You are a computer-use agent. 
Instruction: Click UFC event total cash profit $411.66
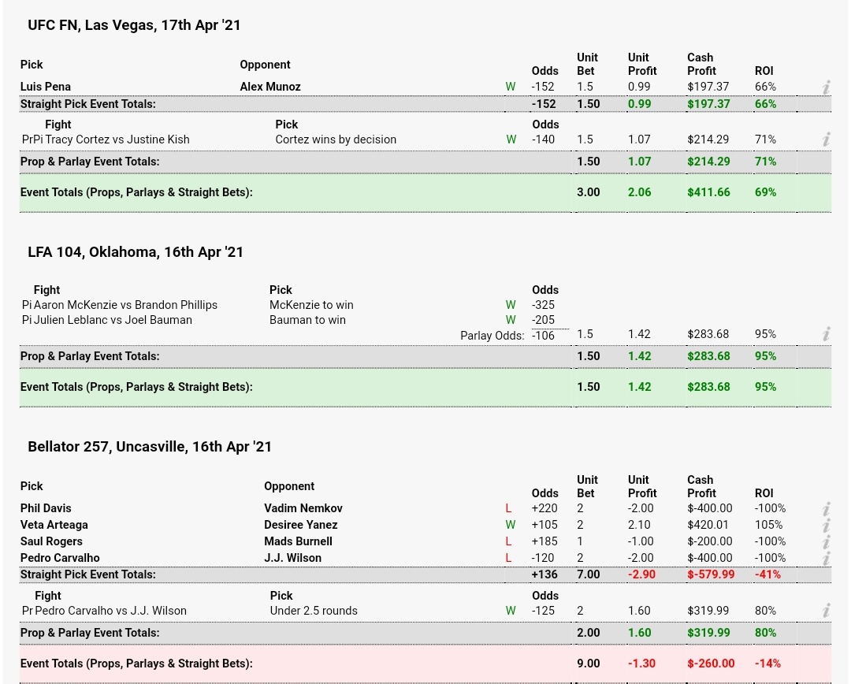tap(709, 192)
